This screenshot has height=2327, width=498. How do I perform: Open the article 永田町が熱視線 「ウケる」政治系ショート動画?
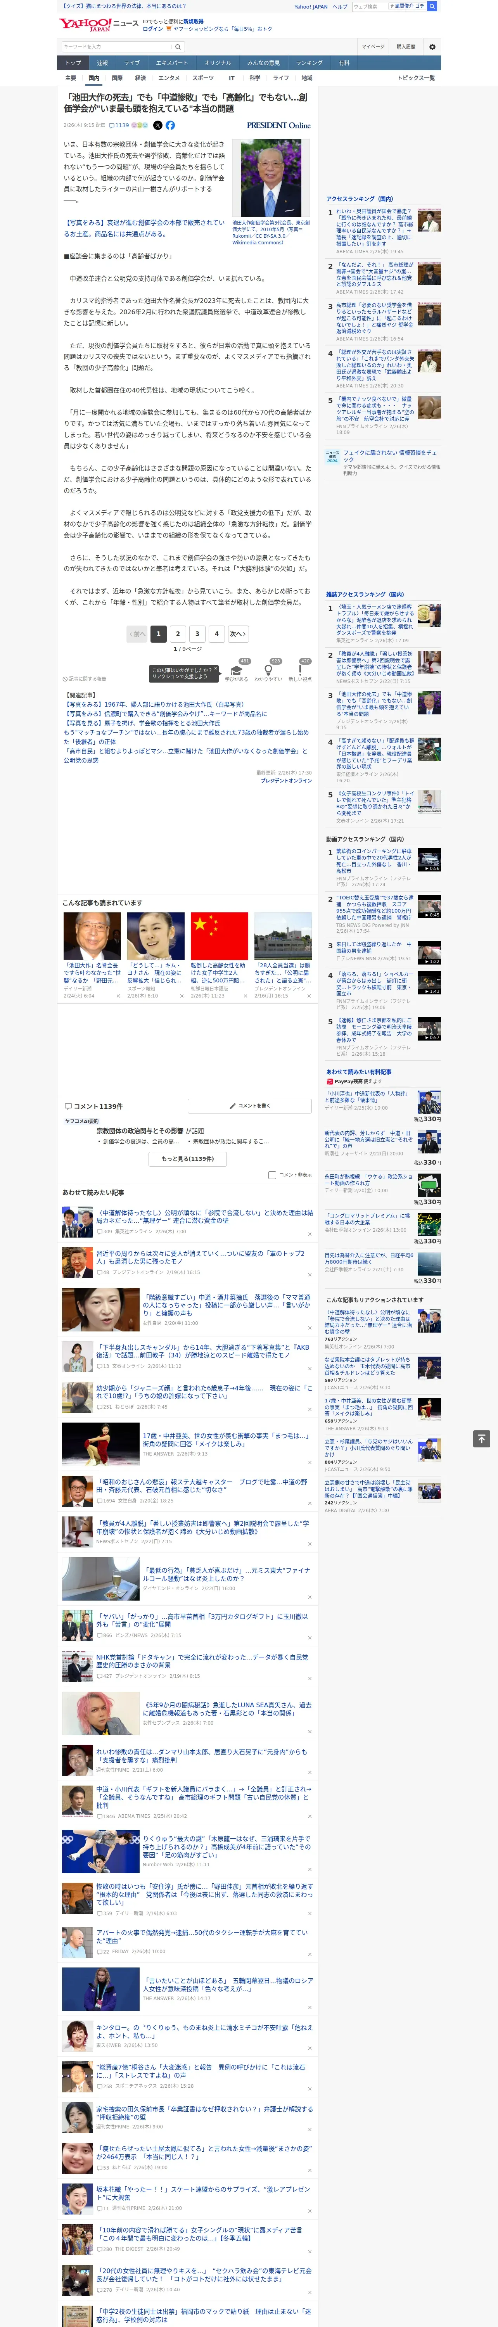pyautogui.click(x=369, y=1180)
